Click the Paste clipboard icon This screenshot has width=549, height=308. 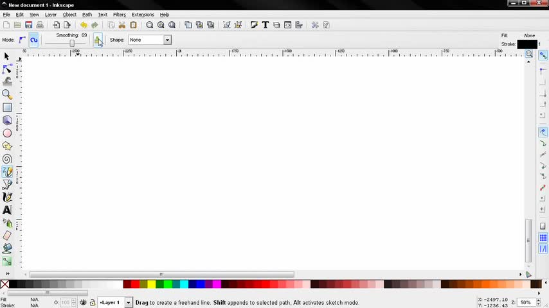133,25
